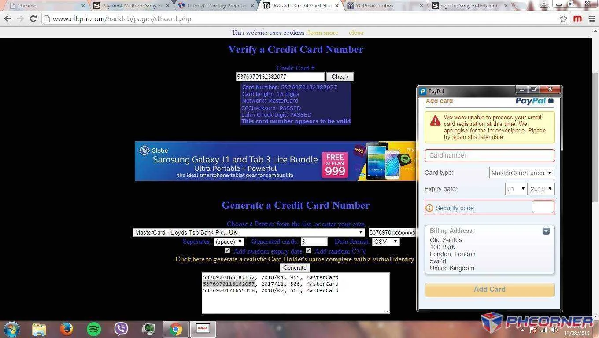Click the Add Card button in PayPal
The image size is (599, 338).
pyautogui.click(x=489, y=289)
